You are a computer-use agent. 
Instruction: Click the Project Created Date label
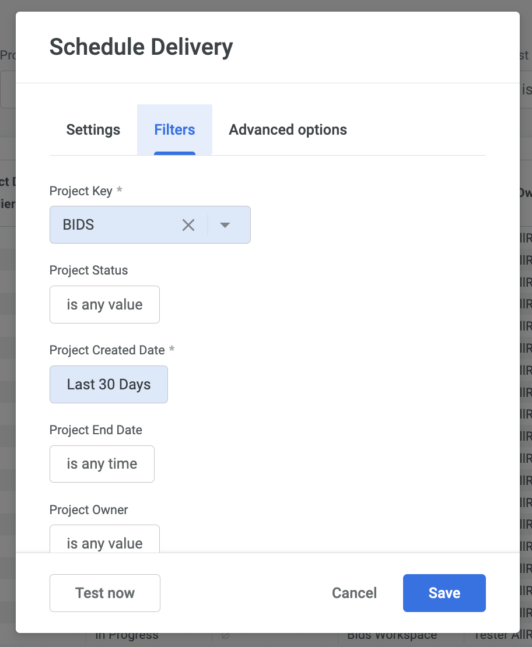click(107, 350)
